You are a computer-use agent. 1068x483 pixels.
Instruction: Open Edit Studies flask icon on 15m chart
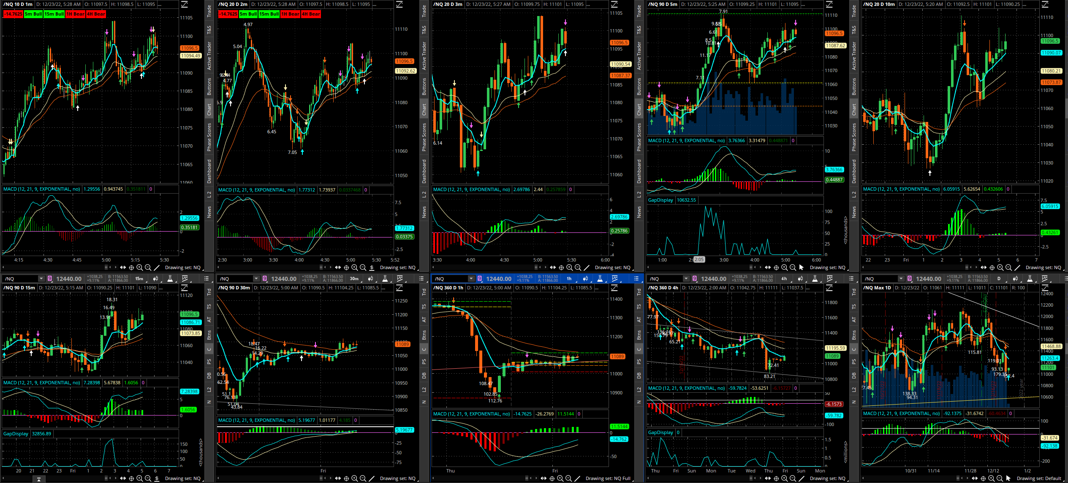click(170, 278)
